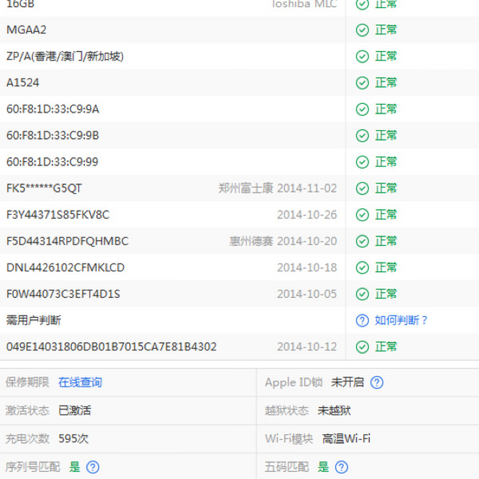Click help icon beside 五码匹配 是
The height and width of the screenshot is (479, 479).
(x=341, y=467)
